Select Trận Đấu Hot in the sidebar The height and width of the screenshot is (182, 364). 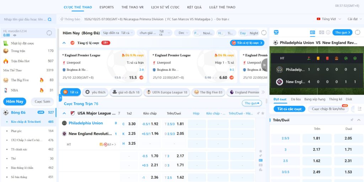(28, 61)
